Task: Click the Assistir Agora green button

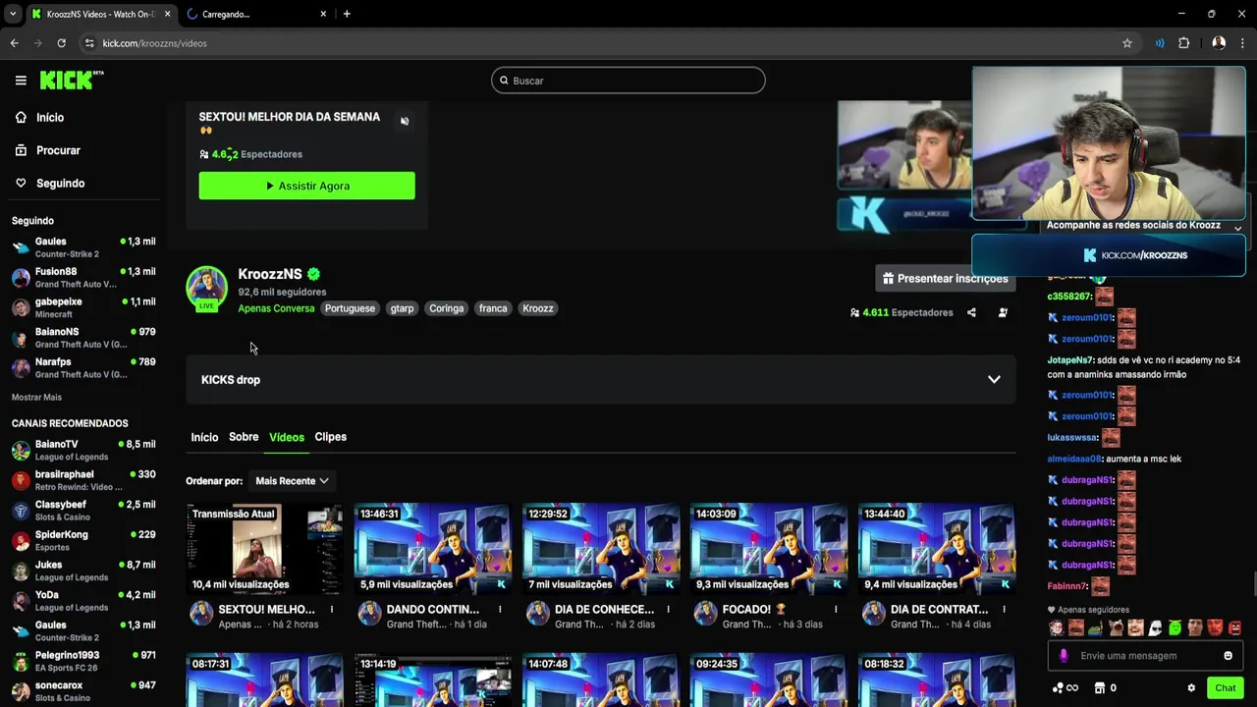Action: [x=306, y=186]
